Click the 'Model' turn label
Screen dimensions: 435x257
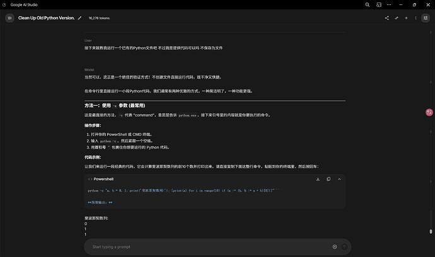tap(89, 69)
